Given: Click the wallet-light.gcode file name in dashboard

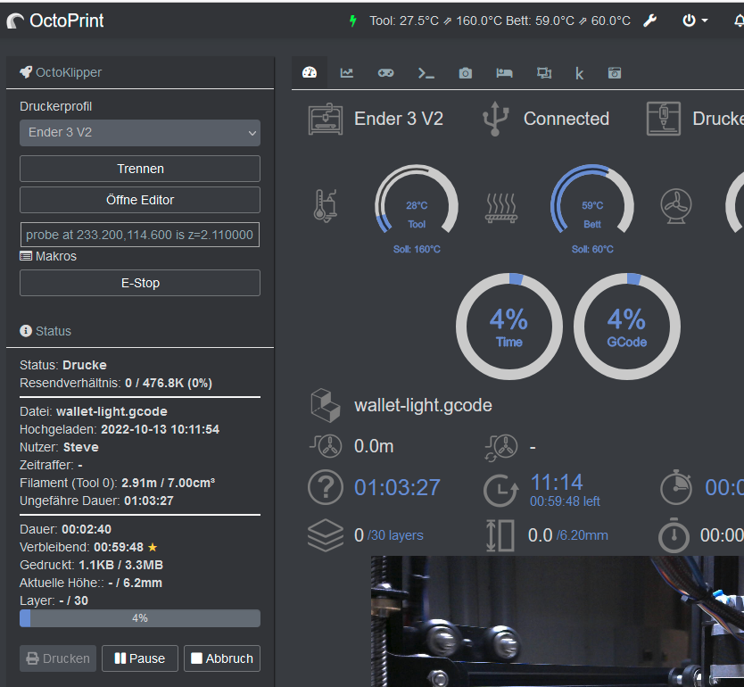Looking at the screenshot, I should pyautogui.click(x=423, y=406).
